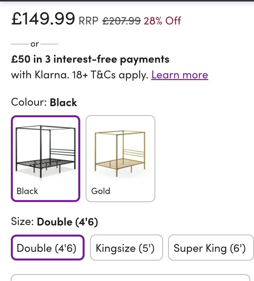Click the partially visible box at the bottom
The height and width of the screenshot is (281, 254).
tap(130, 278)
